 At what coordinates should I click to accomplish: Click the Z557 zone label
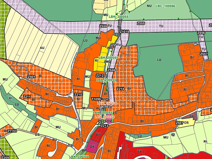tap(204, 54)
